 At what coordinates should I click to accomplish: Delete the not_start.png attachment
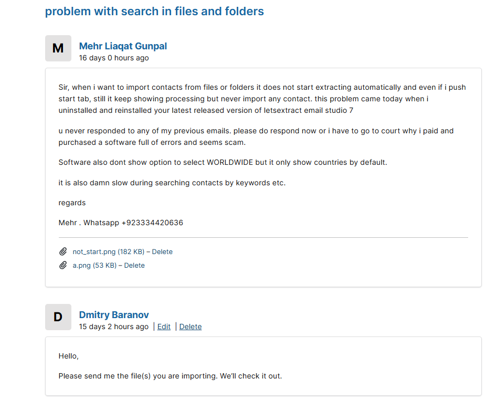pyautogui.click(x=162, y=251)
